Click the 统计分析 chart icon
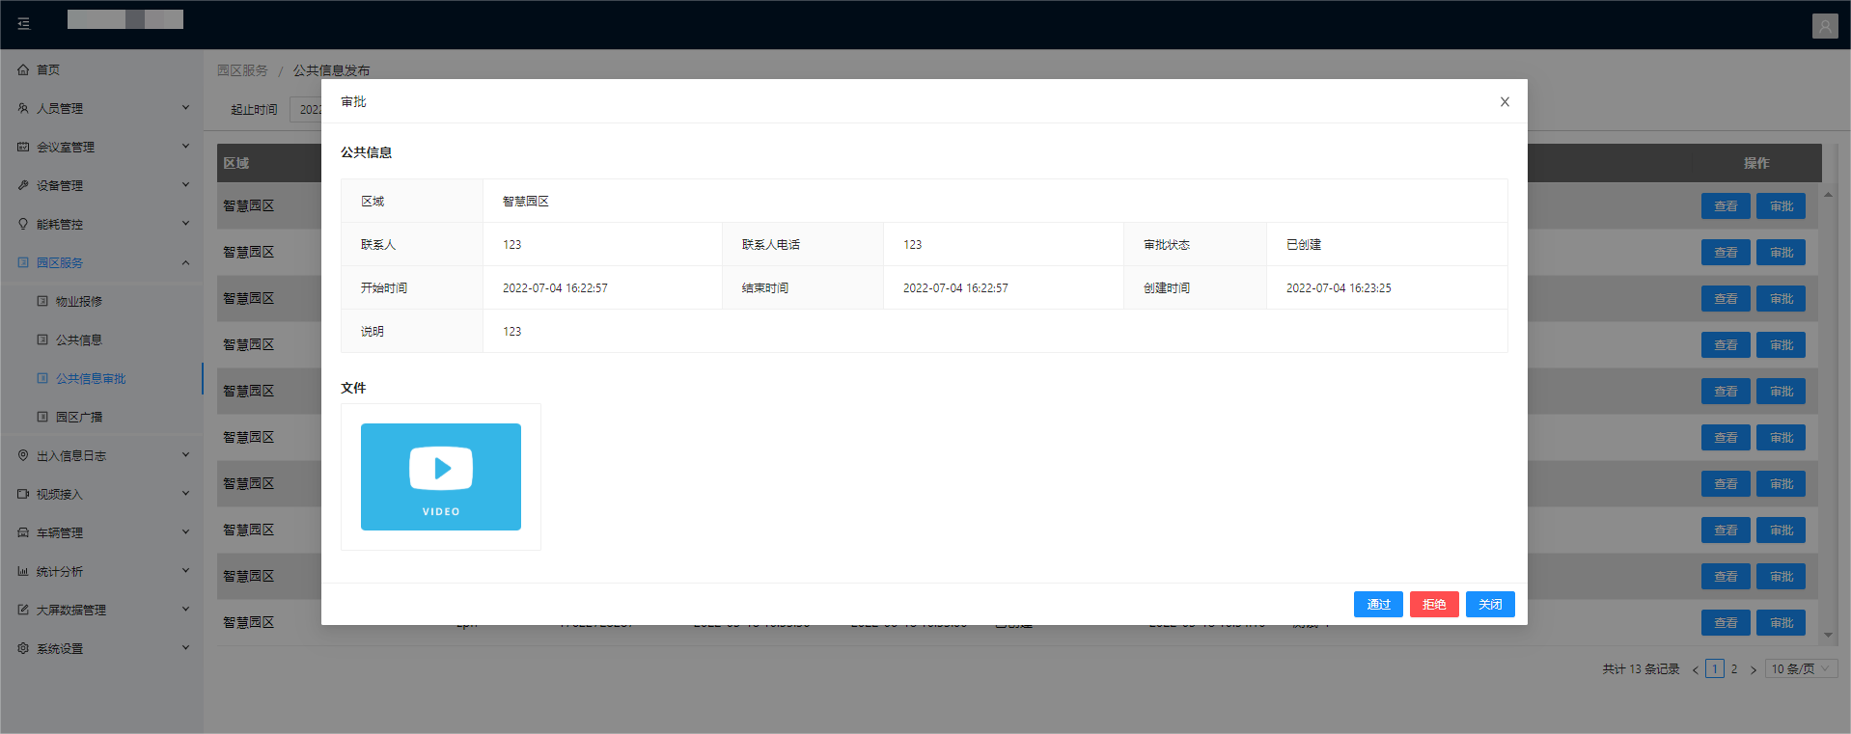This screenshot has height=734, width=1851. (23, 571)
